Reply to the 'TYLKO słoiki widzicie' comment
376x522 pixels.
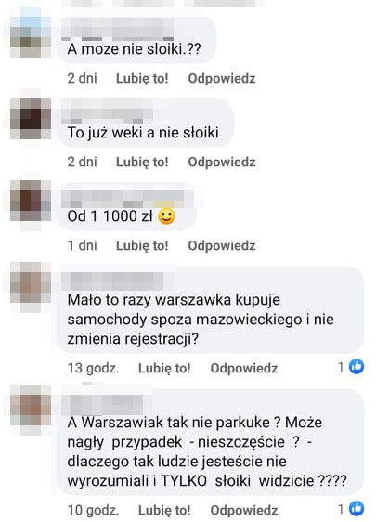[244, 510]
